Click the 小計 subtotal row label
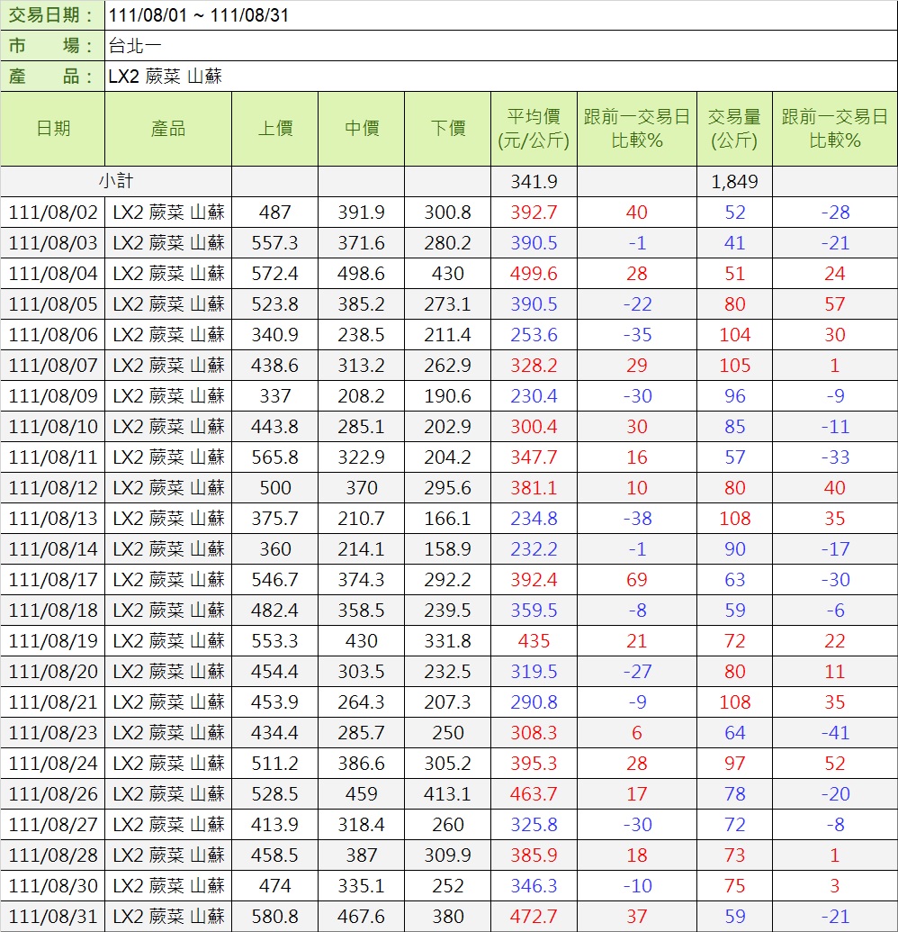 [x=116, y=181]
